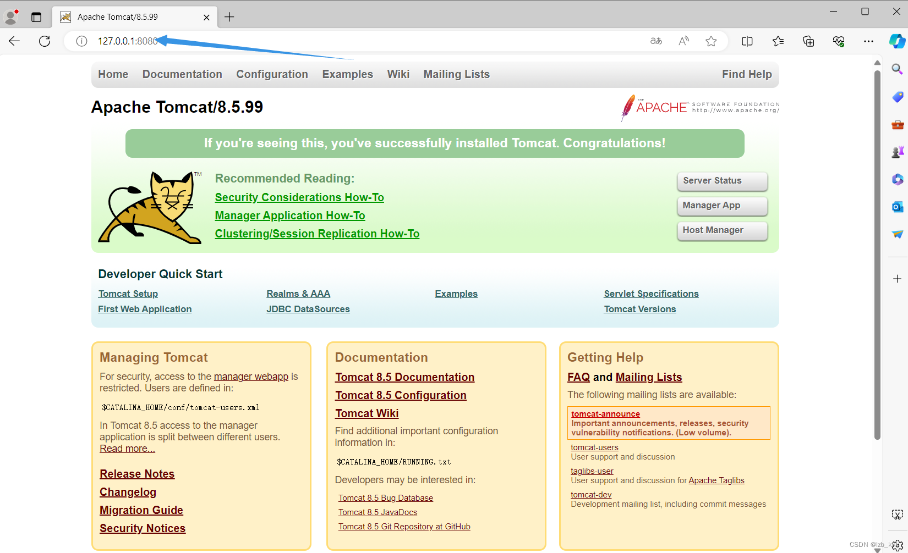Open the sidebar games chess icon
The image size is (908, 553).
(898, 152)
